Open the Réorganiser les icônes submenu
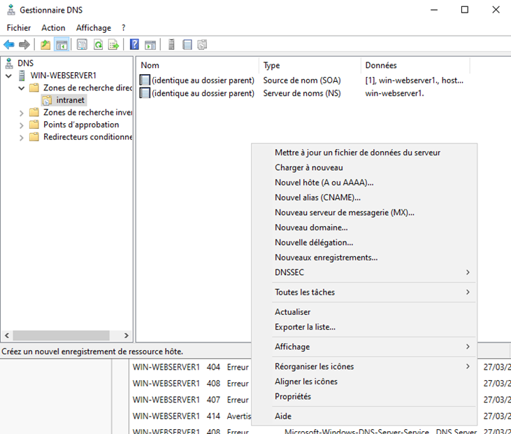The width and height of the screenshot is (511, 434). (x=364, y=367)
